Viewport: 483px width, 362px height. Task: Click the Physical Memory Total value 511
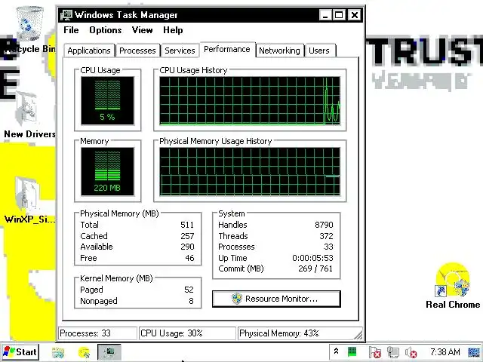pyautogui.click(x=187, y=225)
